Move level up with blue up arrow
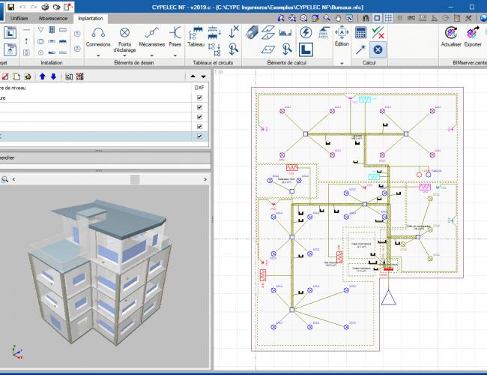Viewport: 487px width, 375px height. pyautogui.click(x=43, y=76)
